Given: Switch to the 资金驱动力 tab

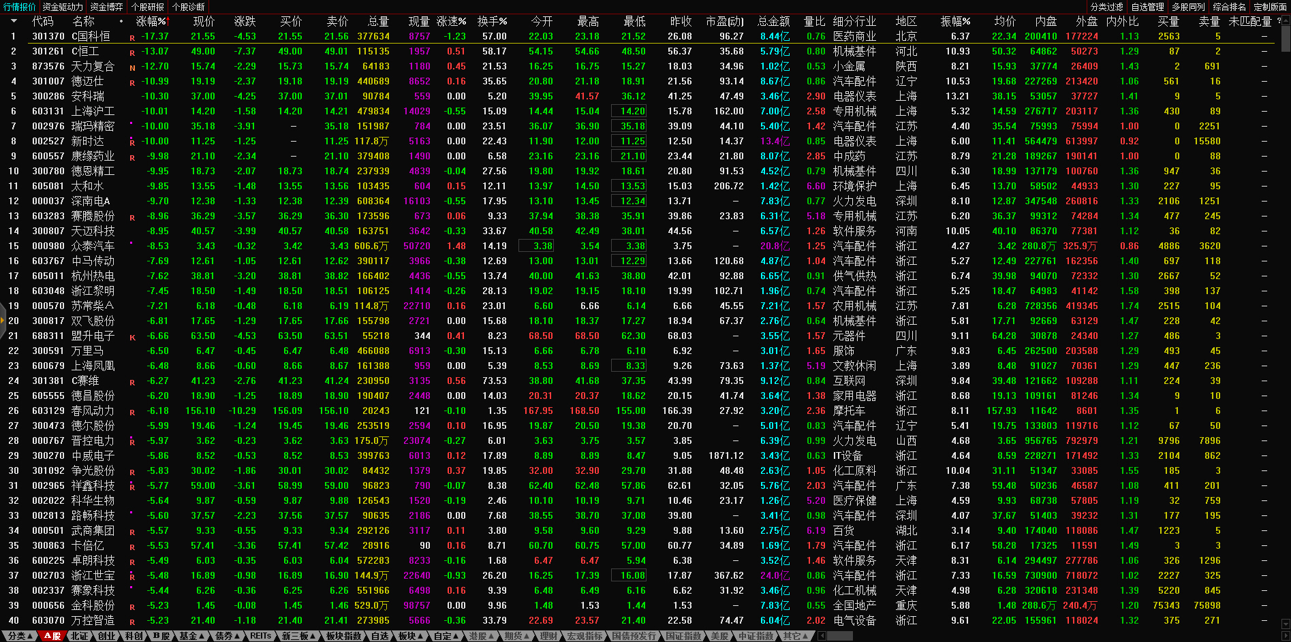Looking at the screenshot, I should click(63, 7).
